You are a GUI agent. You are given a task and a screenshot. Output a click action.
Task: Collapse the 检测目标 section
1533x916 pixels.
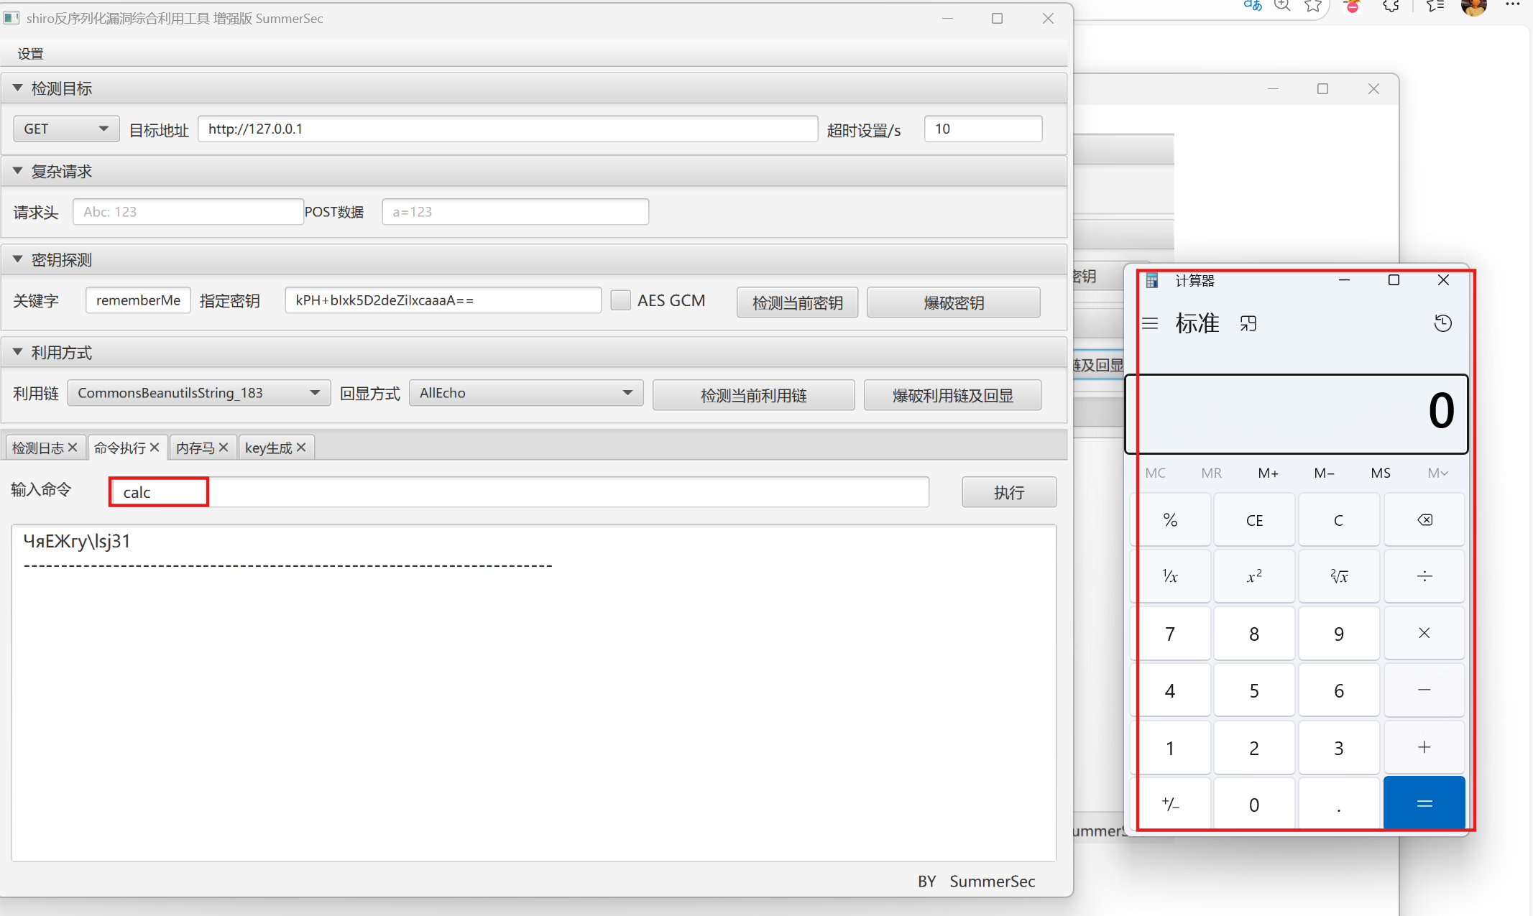coord(18,88)
